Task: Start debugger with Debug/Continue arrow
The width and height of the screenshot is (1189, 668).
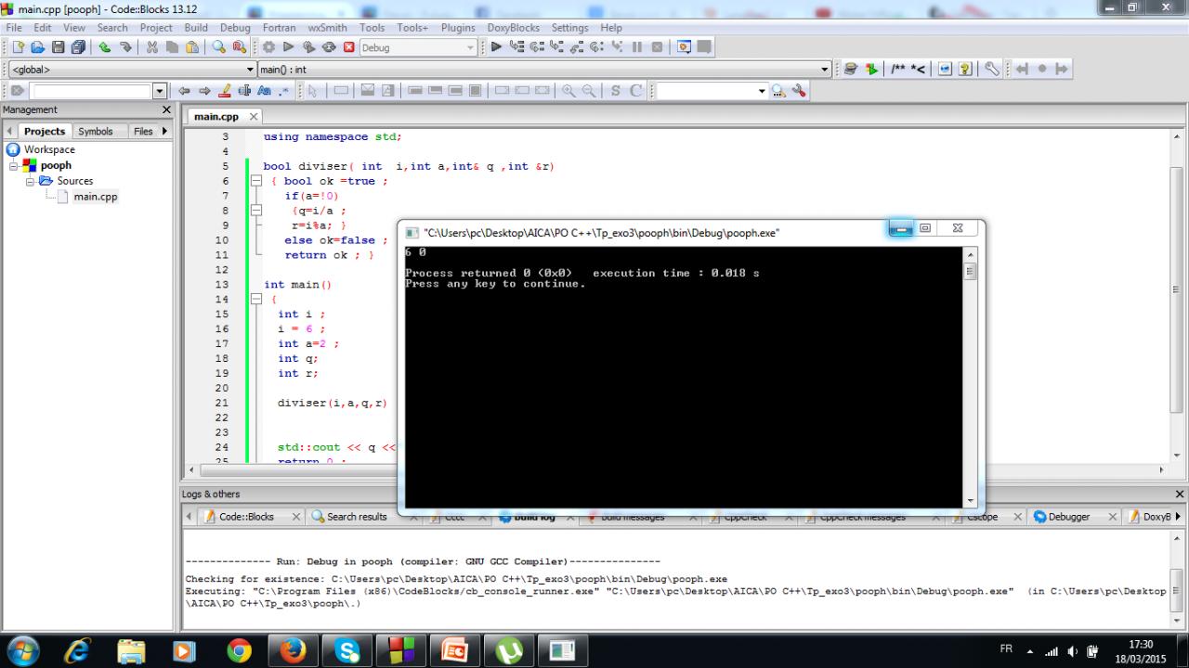Action: coord(496,47)
